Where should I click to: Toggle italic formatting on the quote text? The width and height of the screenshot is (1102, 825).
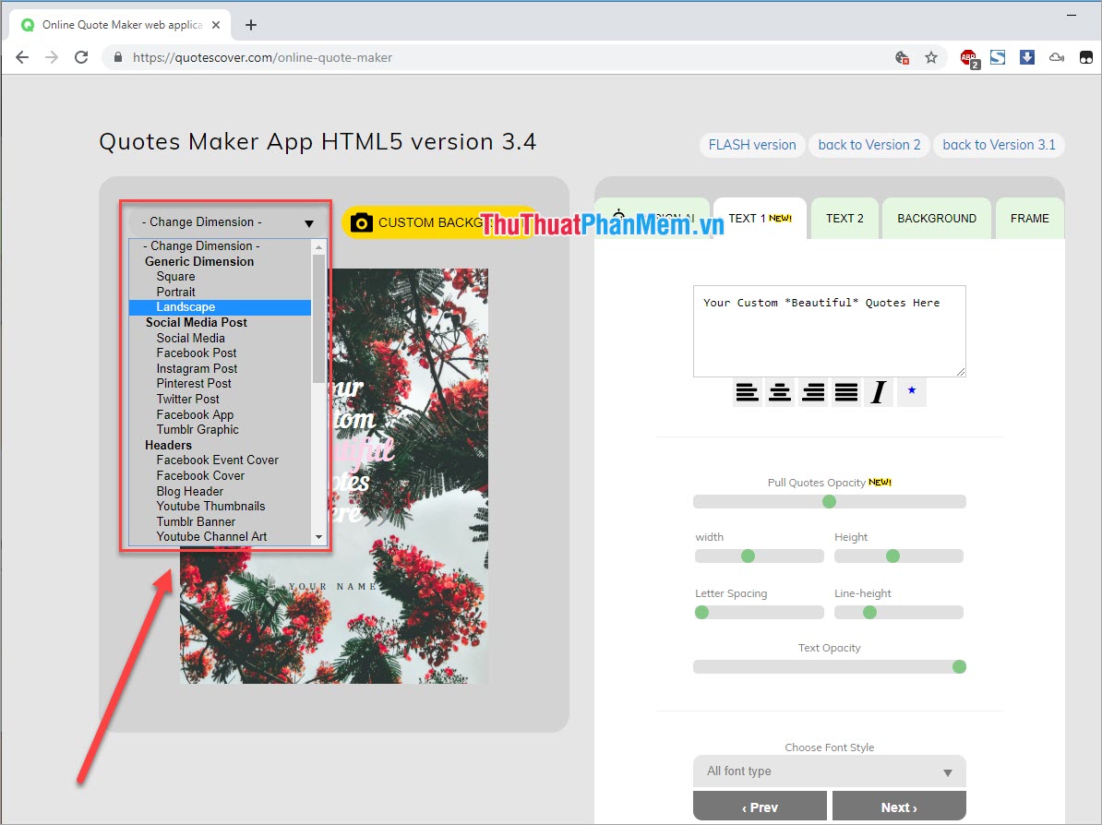[878, 391]
